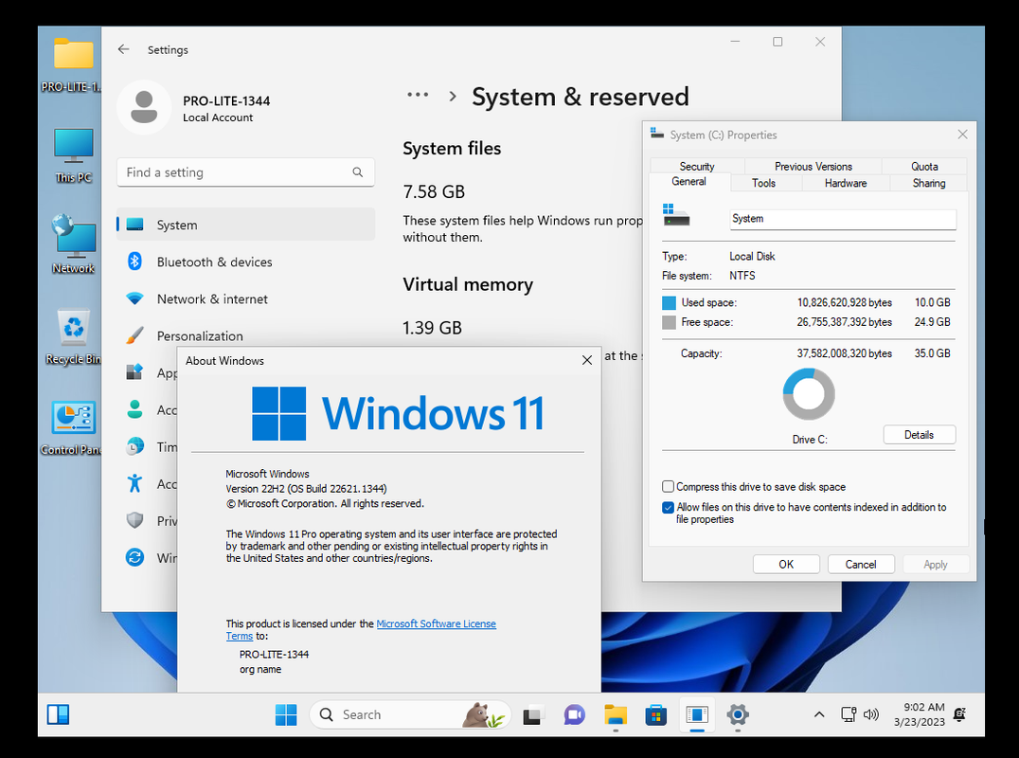Click OK in Properties dialog
This screenshot has width=1019, height=758.
click(786, 565)
